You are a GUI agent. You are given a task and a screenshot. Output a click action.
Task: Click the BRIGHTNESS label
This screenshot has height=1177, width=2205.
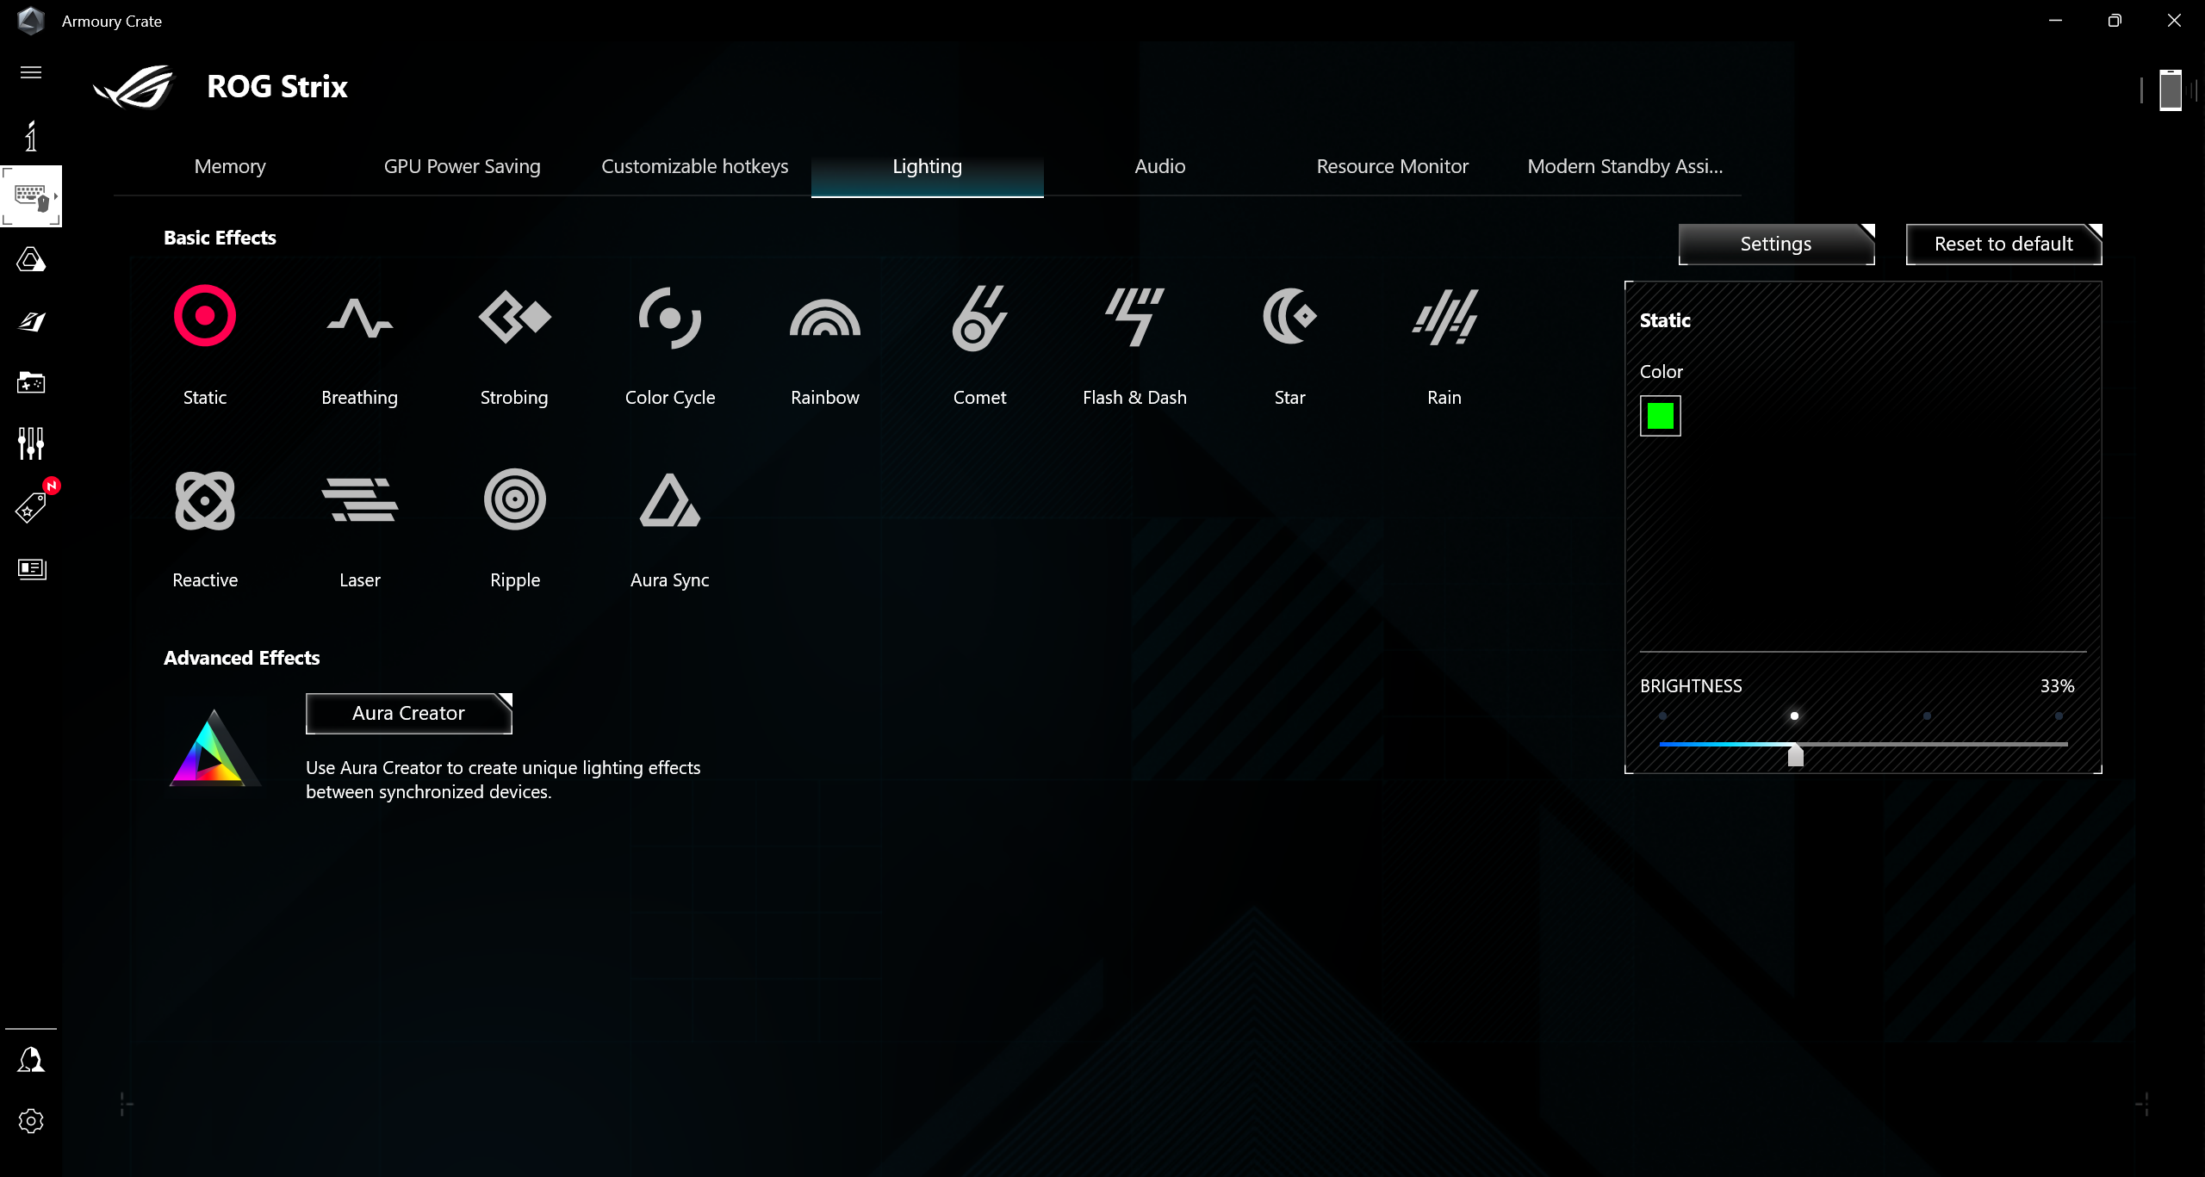coord(1691,686)
